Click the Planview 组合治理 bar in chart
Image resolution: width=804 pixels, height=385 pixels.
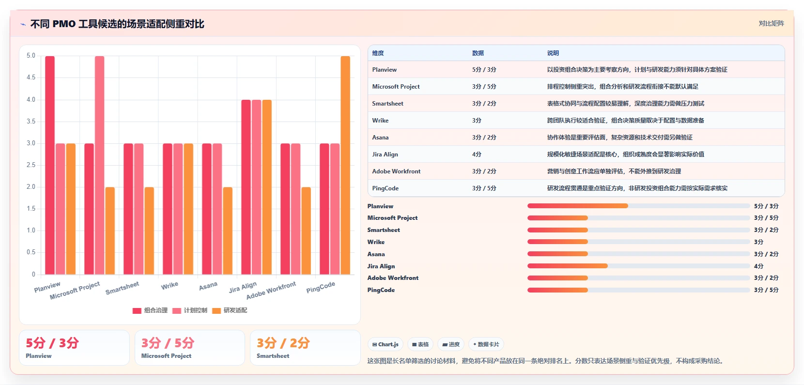tap(50, 165)
